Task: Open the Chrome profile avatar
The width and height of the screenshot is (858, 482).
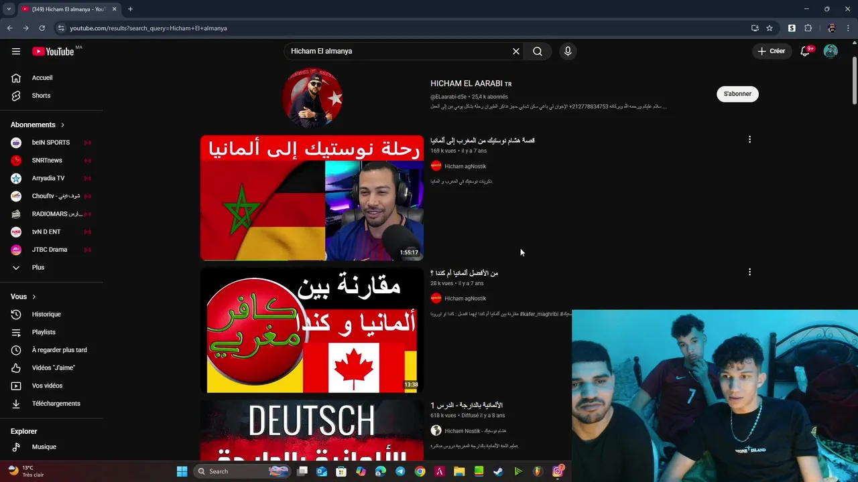Action: [x=831, y=28]
